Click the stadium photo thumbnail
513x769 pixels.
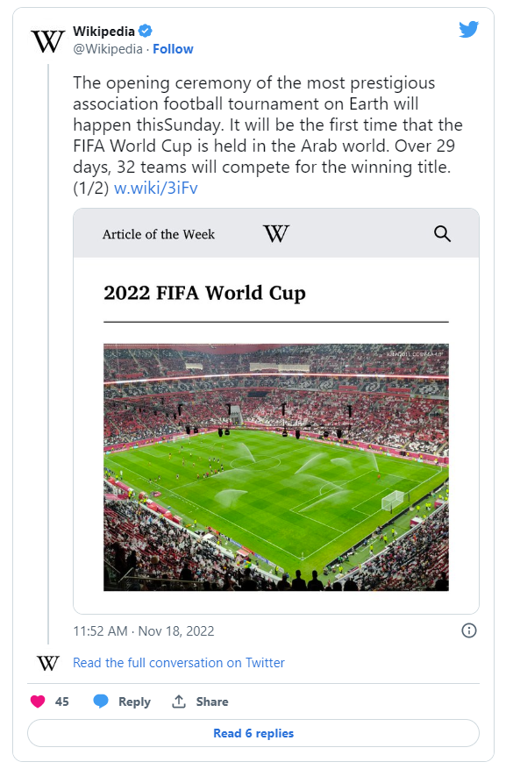click(x=276, y=466)
